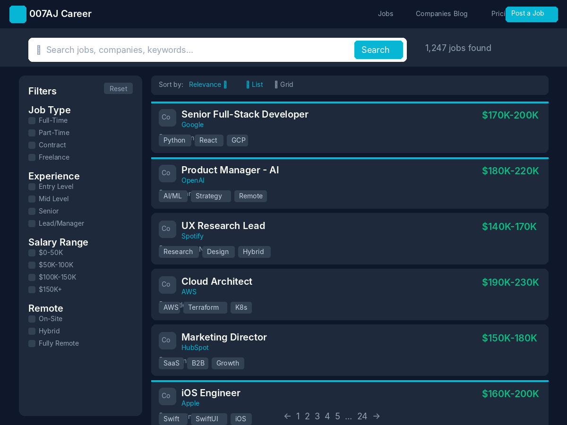
Task: Switch to Grid view
Action: tap(284, 85)
